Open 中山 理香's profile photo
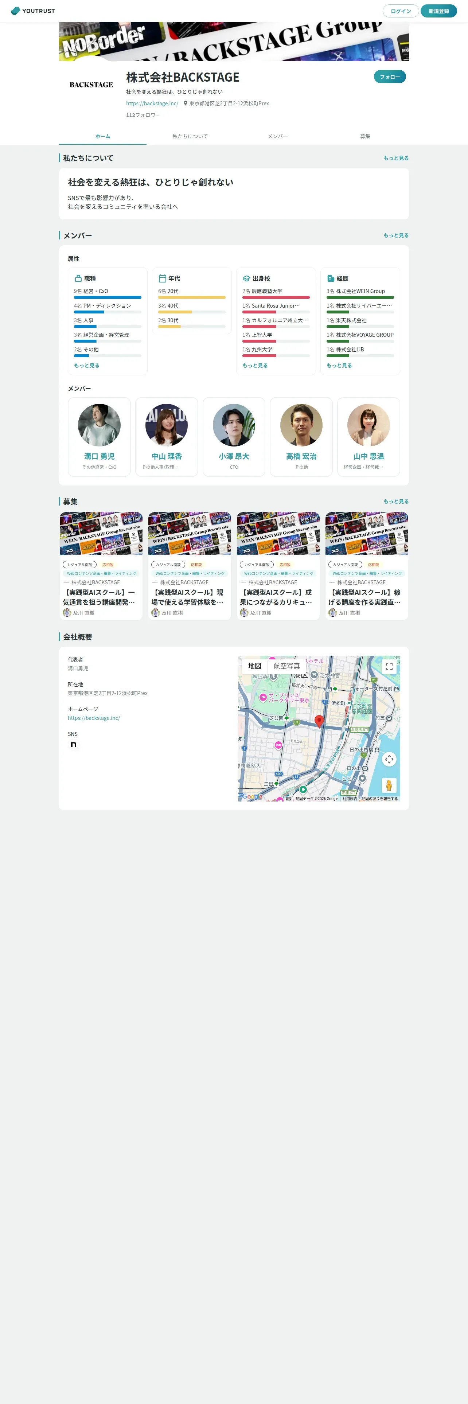 coord(167,425)
